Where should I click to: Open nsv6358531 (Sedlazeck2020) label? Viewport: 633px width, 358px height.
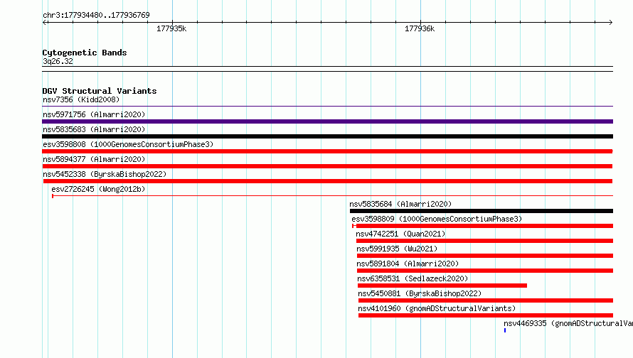pyautogui.click(x=413, y=278)
